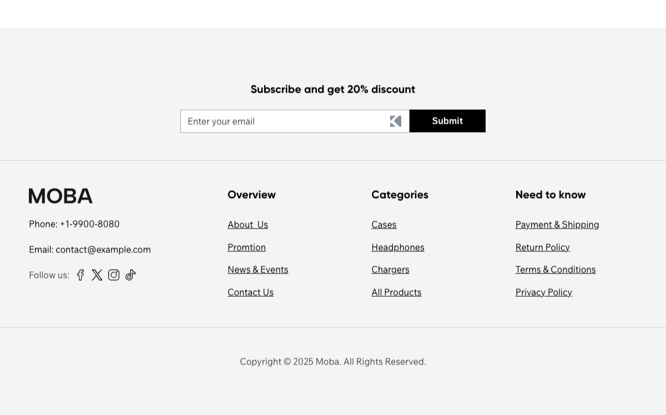Open the Instagram social icon
The height and width of the screenshot is (415, 666).
pos(114,275)
